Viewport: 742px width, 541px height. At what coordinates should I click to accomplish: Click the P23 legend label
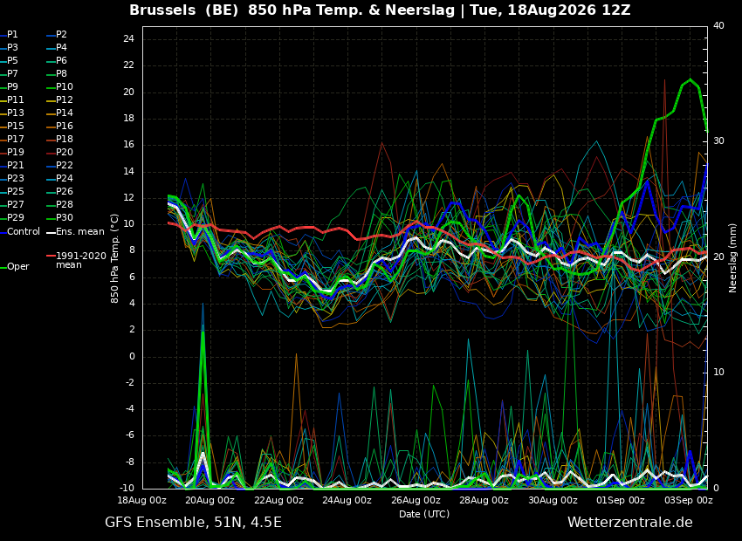pos(15,178)
